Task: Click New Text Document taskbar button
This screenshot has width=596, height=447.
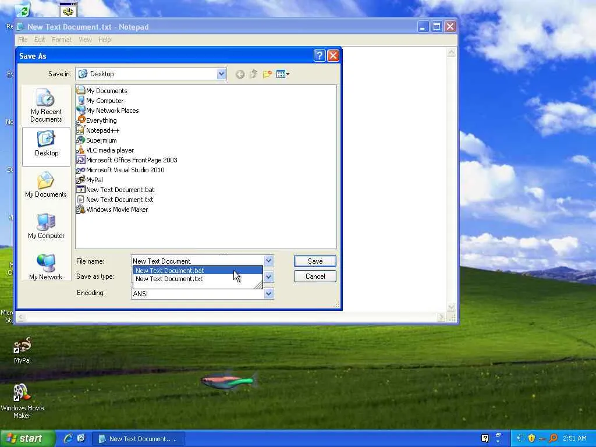Action: [139, 439]
